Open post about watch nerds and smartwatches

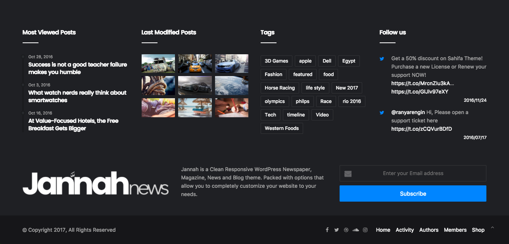pyautogui.click(x=77, y=96)
